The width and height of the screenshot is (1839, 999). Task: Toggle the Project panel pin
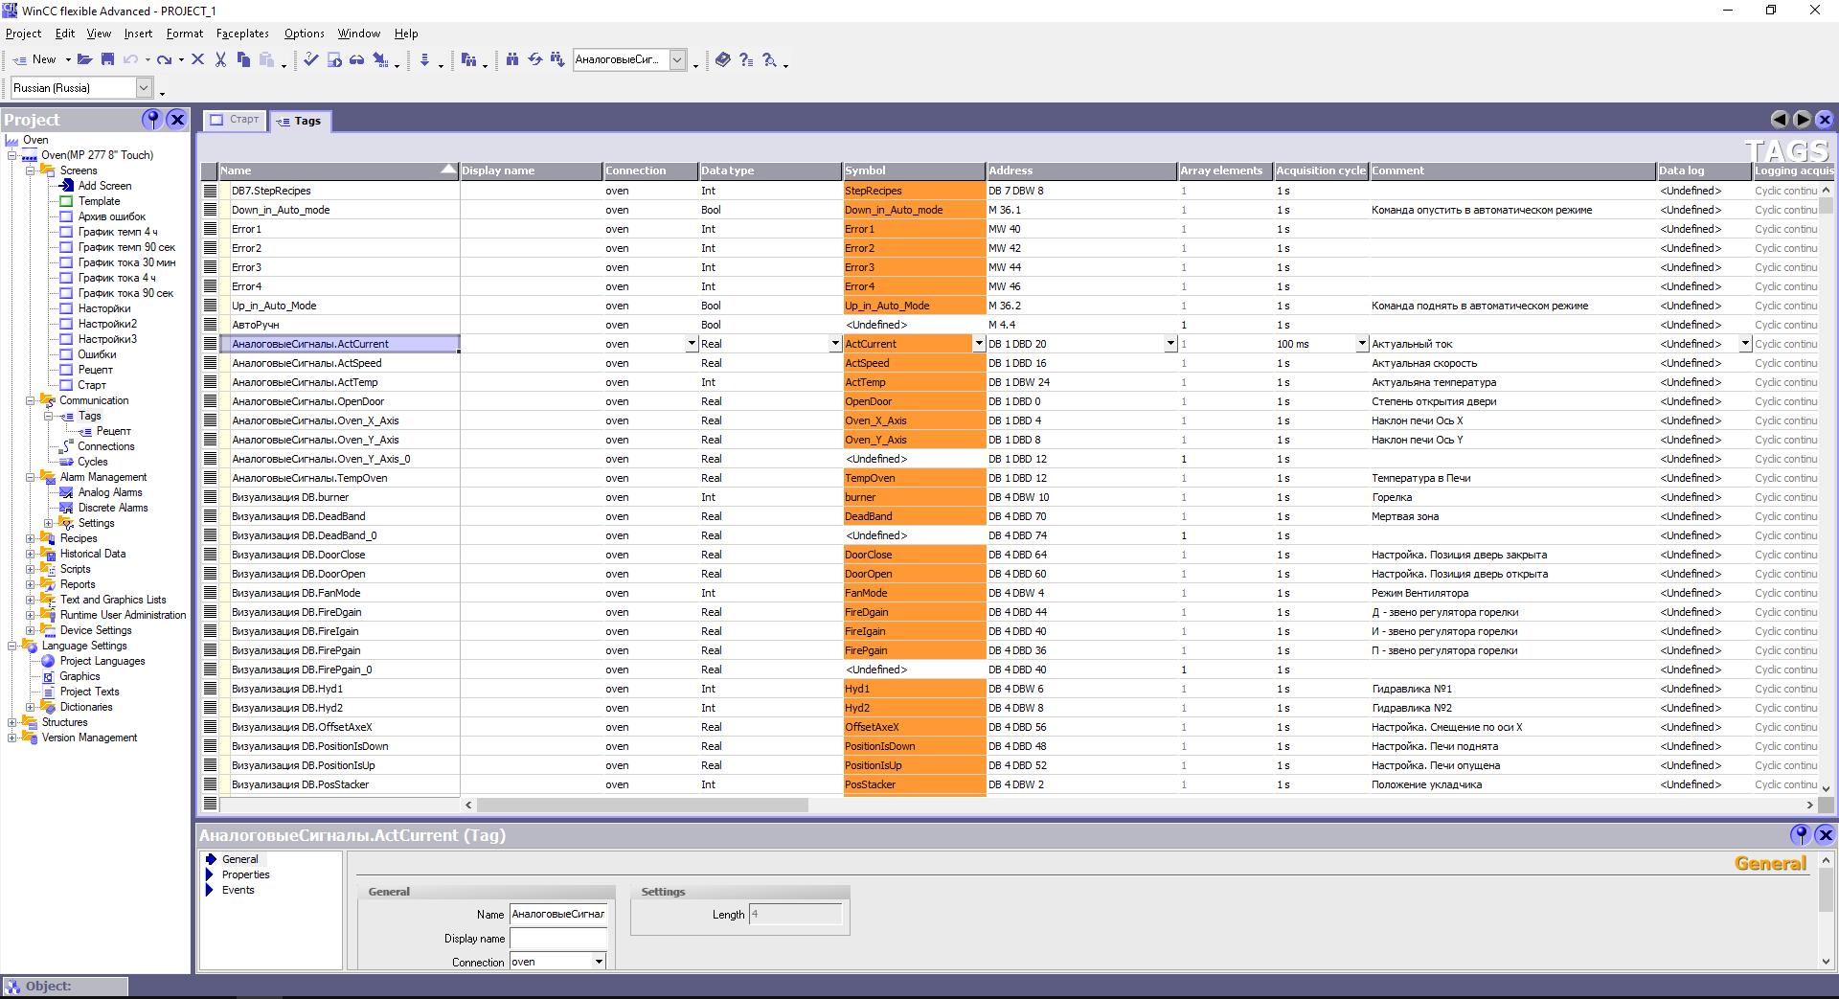coord(151,119)
